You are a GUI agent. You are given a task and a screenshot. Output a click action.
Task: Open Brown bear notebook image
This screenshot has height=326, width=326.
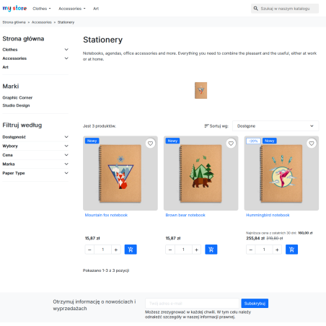pyautogui.click(x=201, y=173)
